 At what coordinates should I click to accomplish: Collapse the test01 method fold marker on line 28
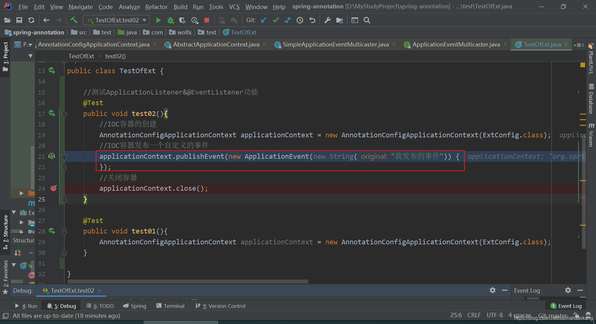click(65, 232)
